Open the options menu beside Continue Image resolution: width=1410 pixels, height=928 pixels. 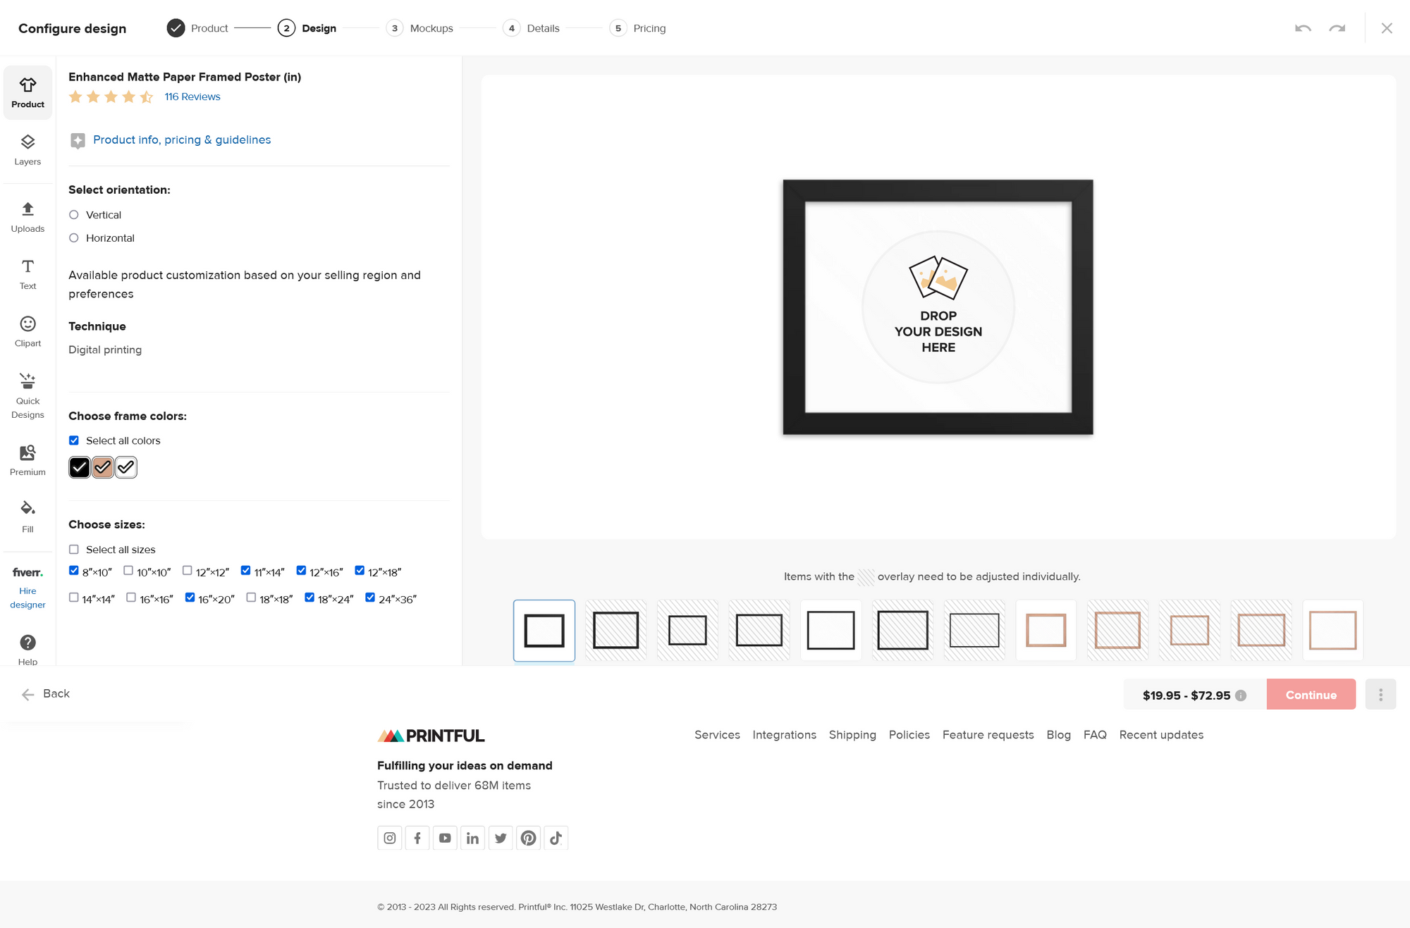coord(1380,694)
